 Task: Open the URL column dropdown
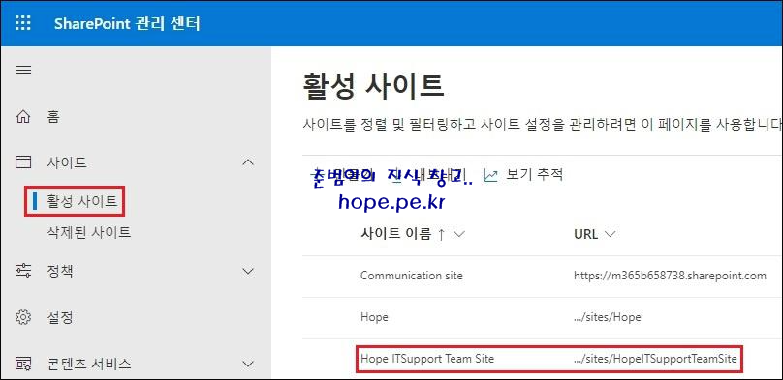pos(610,234)
